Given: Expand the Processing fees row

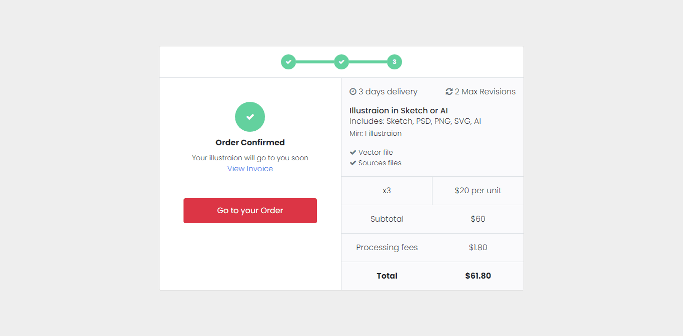Looking at the screenshot, I should point(386,247).
